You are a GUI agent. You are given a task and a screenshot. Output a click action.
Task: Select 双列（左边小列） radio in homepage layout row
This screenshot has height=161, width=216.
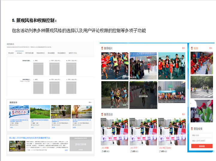pos(50,60)
